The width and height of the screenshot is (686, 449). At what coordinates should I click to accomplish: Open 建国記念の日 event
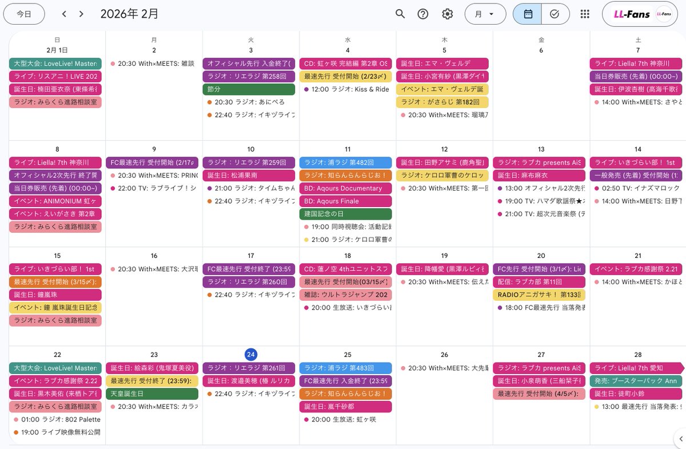click(x=345, y=214)
